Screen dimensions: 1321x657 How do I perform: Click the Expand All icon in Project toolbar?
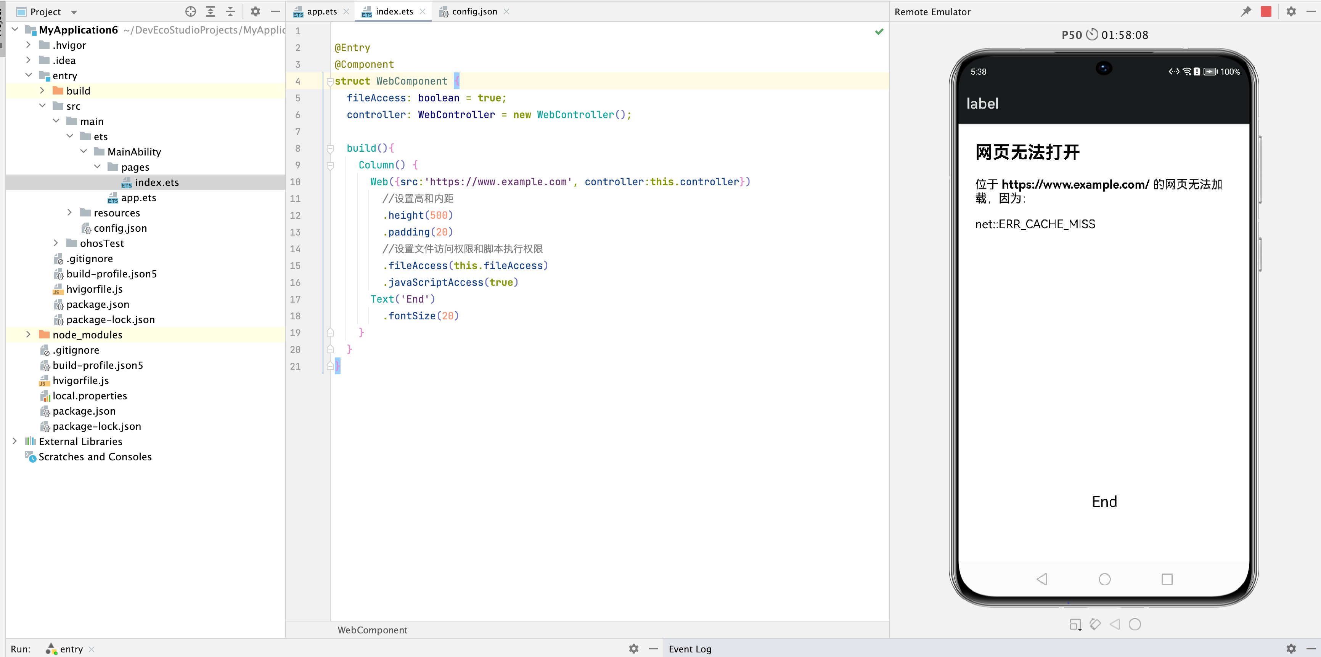click(x=210, y=11)
